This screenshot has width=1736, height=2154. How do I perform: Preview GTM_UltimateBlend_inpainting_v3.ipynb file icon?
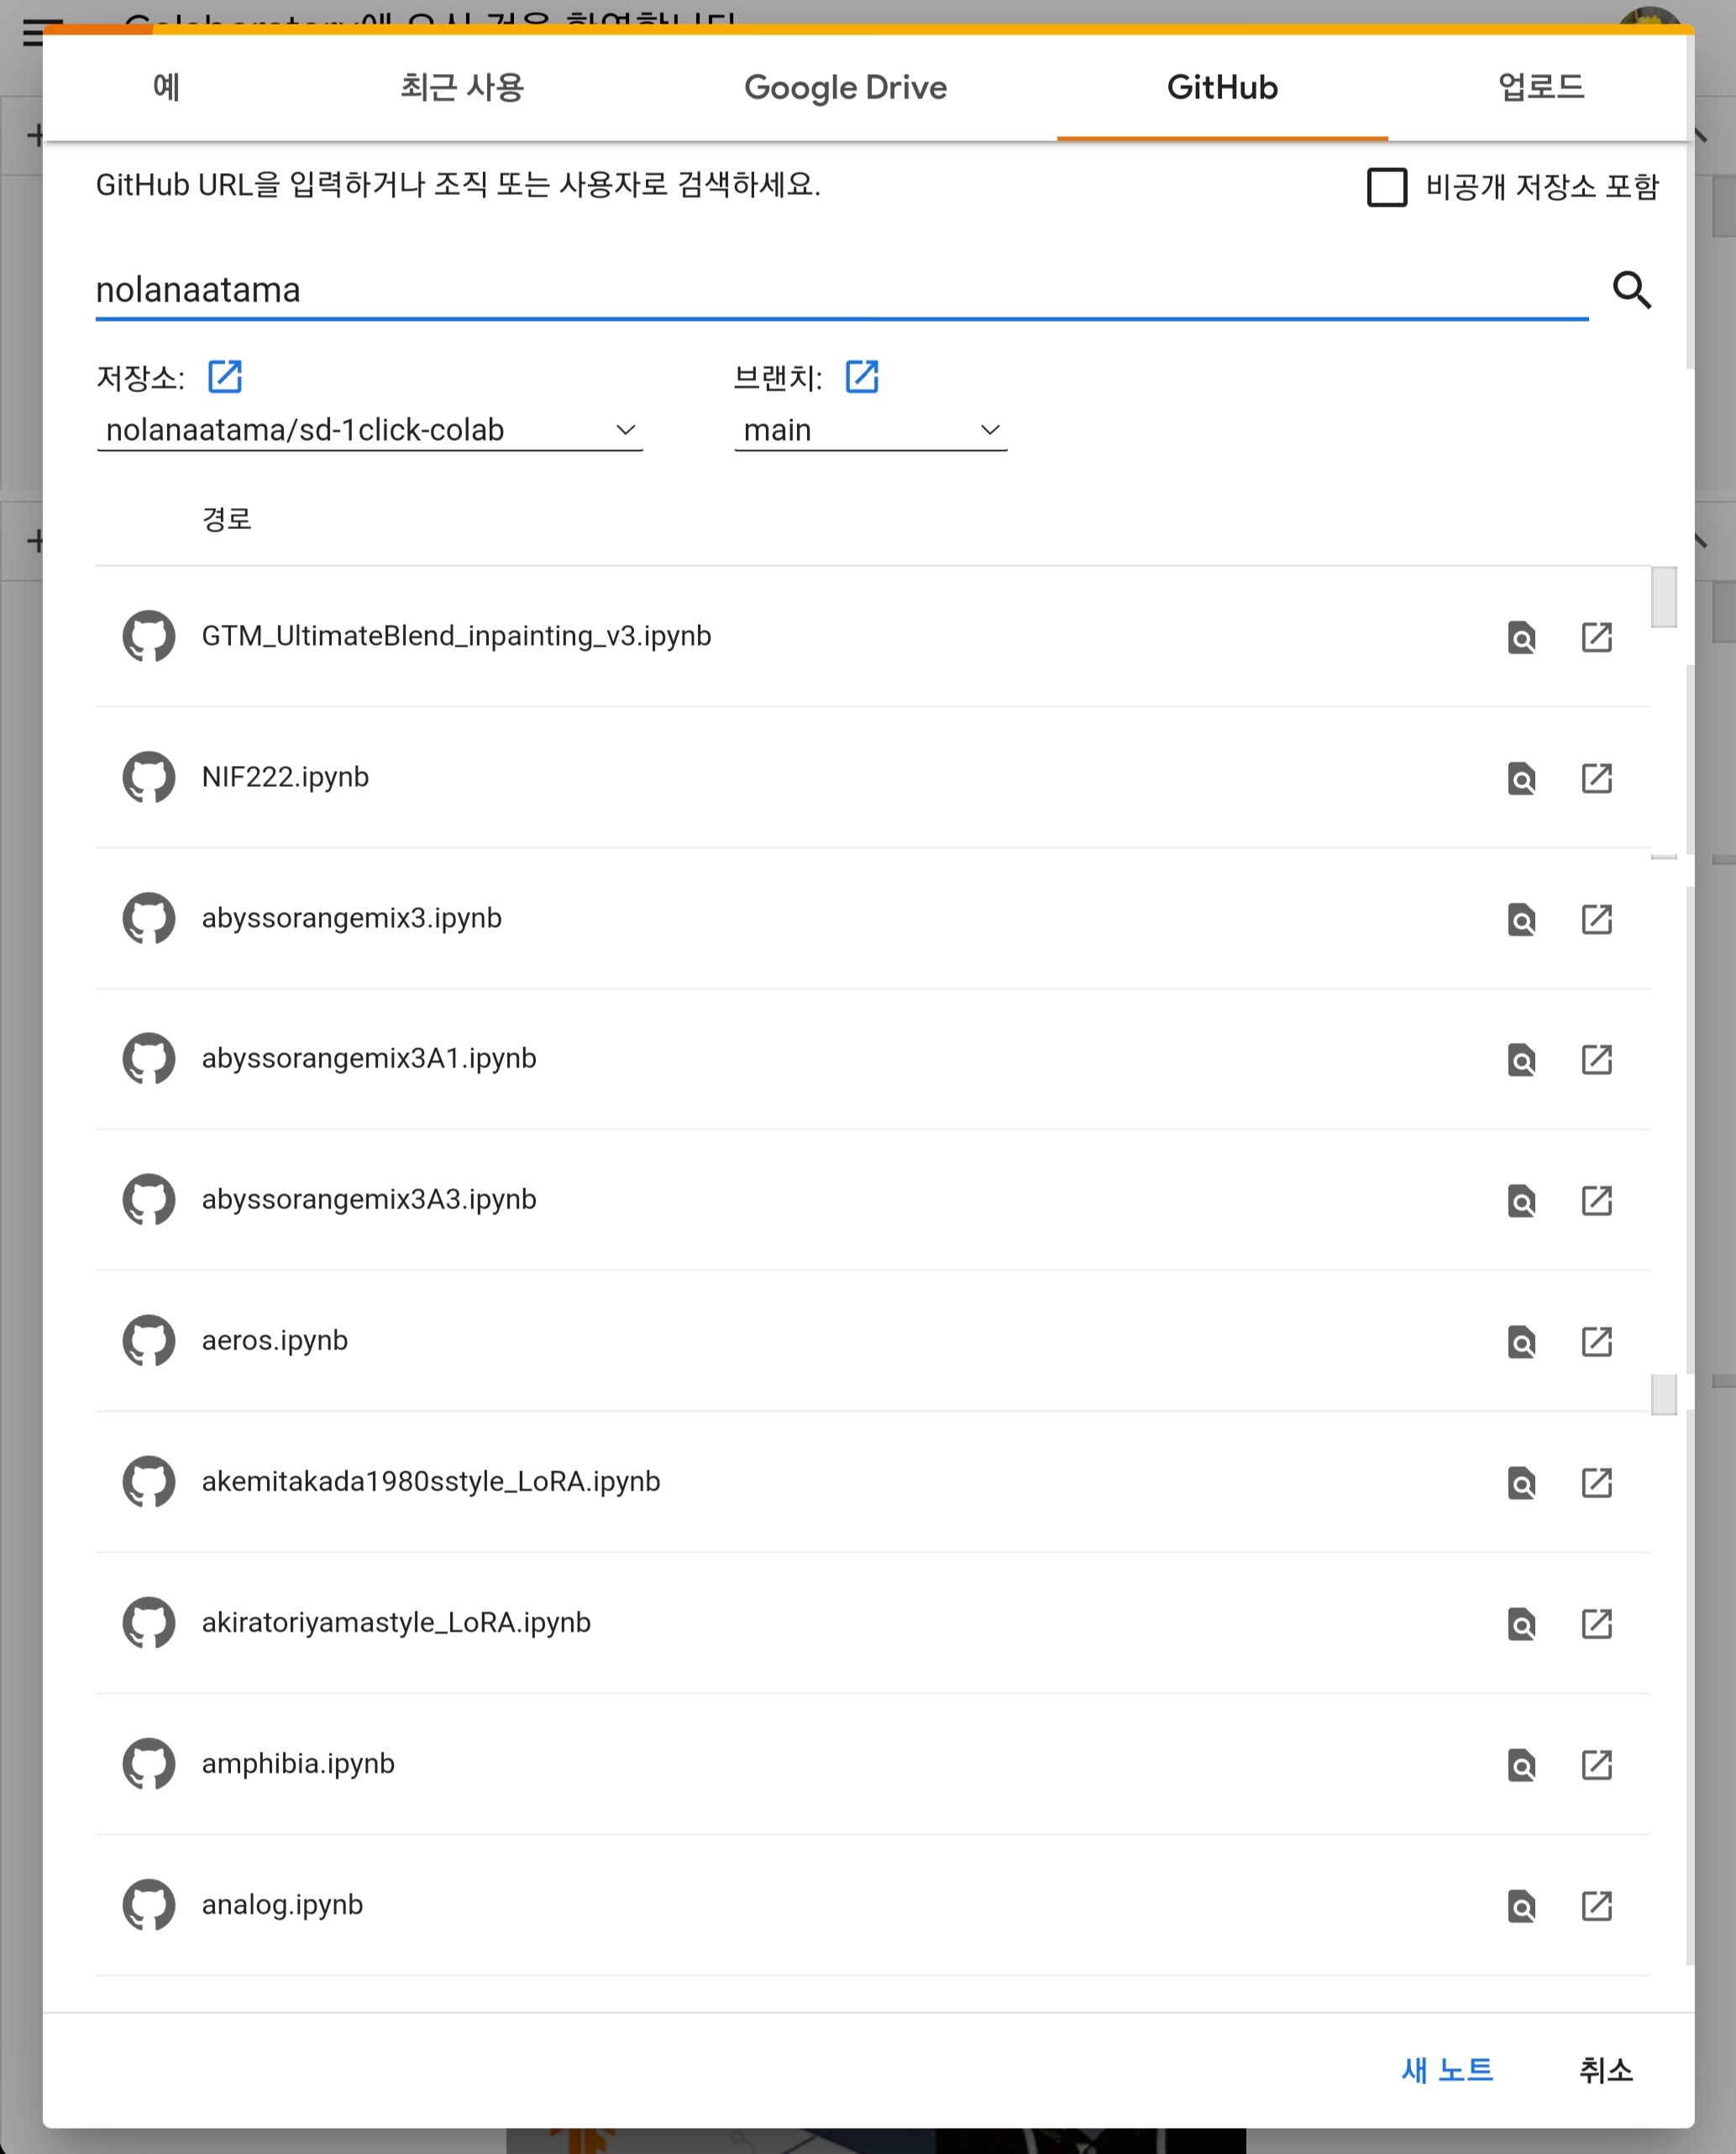coord(1520,637)
